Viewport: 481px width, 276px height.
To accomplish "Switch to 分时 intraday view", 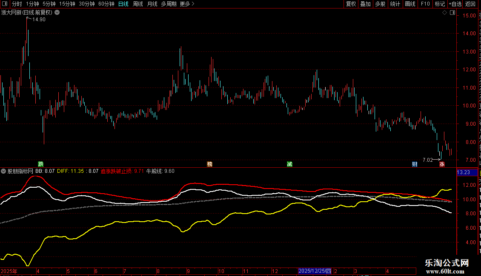I will coord(17,4).
